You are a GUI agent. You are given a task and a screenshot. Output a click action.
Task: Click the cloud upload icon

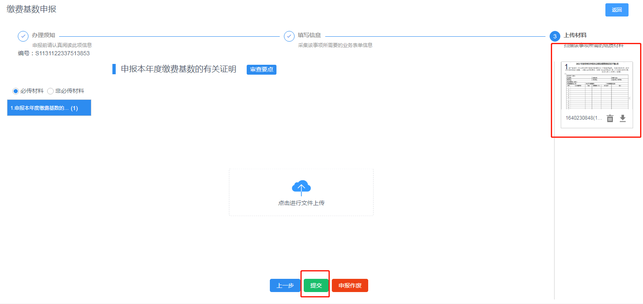[301, 188]
